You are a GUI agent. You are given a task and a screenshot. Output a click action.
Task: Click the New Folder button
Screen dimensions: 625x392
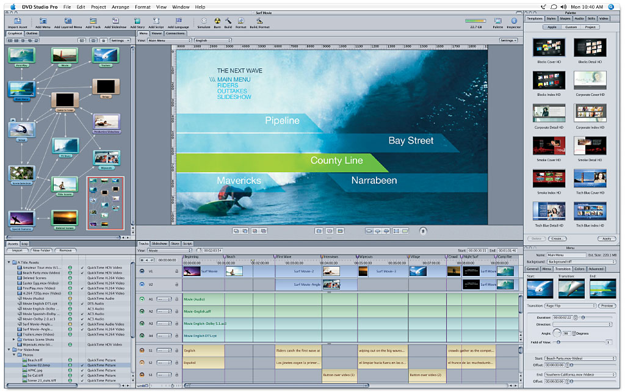pos(42,250)
